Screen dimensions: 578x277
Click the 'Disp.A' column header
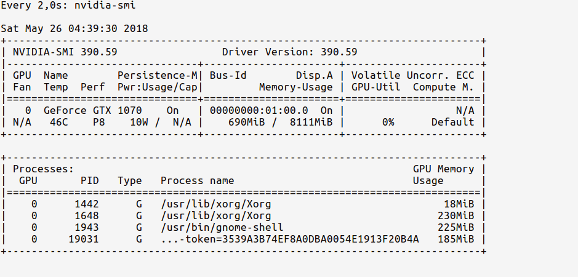pyautogui.click(x=315, y=76)
